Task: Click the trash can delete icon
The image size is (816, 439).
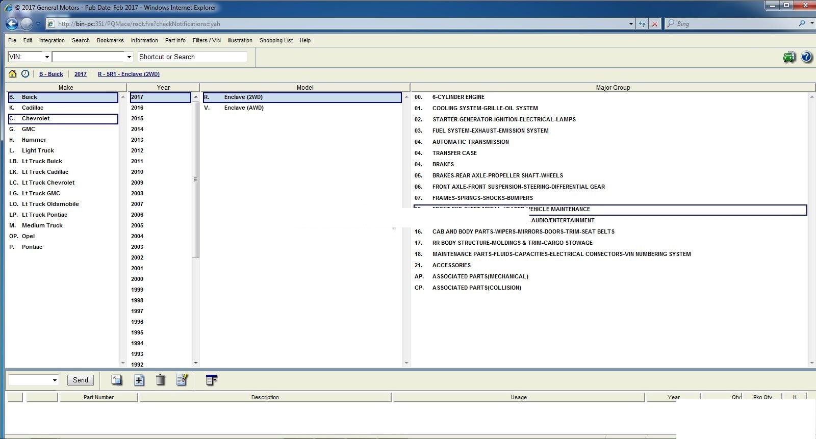Action: (x=160, y=380)
